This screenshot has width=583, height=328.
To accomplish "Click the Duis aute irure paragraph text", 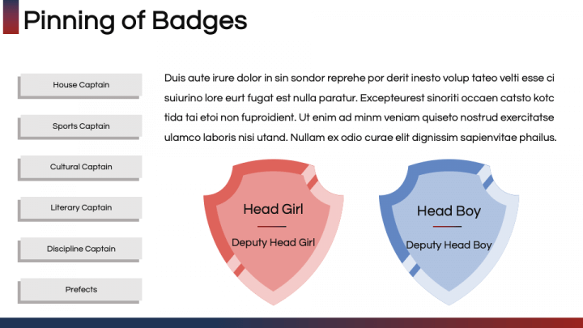I will pos(360,108).
